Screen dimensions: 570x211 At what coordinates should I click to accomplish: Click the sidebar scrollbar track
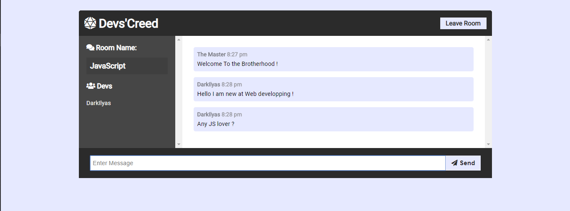pyautogui.click(x=179, y=92)
